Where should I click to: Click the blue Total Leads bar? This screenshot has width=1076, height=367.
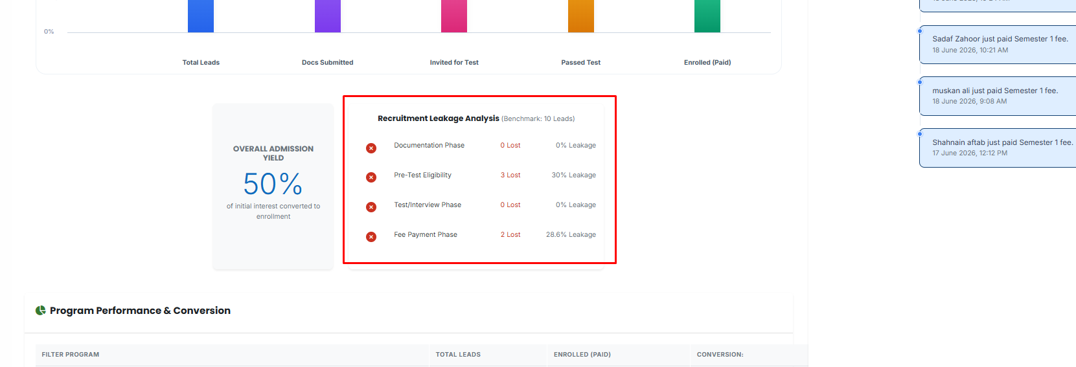(201, 16)
